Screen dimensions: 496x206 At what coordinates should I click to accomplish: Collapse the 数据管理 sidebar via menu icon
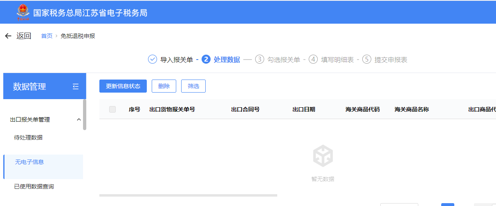tap(76, 86)
